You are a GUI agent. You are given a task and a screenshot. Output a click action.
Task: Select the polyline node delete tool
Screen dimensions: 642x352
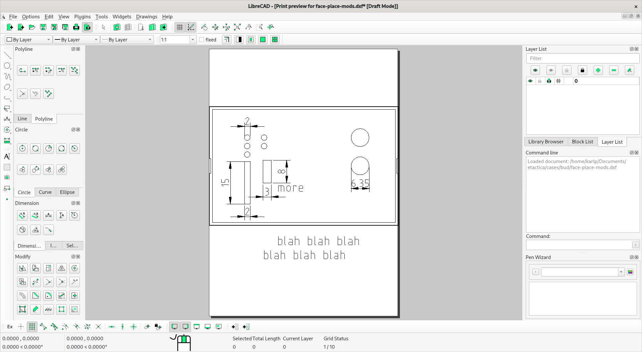click(x=62, y=70)
